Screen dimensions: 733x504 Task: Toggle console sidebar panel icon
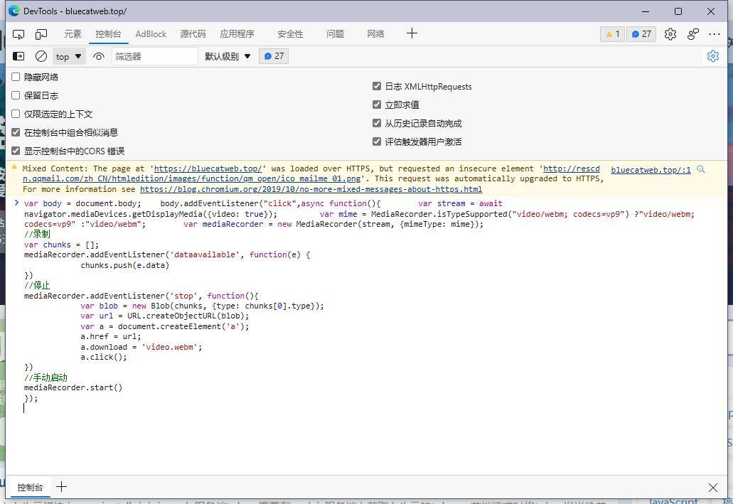point(19,56)
